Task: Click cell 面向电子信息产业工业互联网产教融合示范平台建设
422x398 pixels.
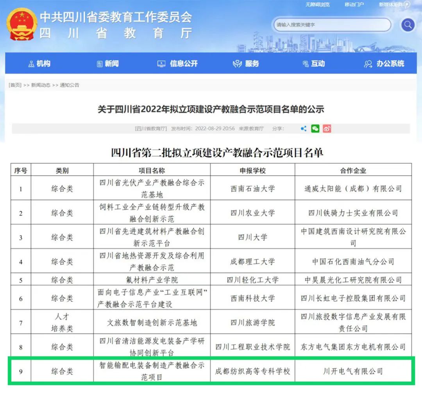Action: 152,298
